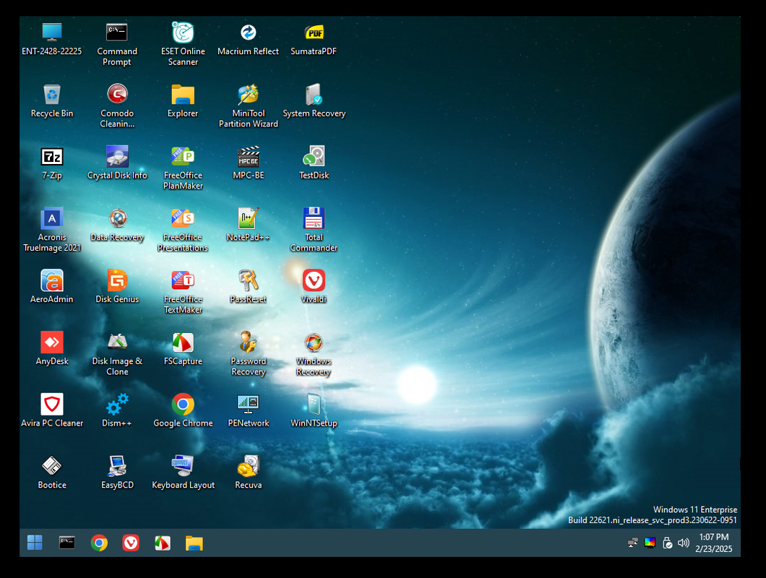Open the Vivaldi desktop shortcut
Image resolution: width=766 pixels, height=578 pixels.
tap(314, 281)
